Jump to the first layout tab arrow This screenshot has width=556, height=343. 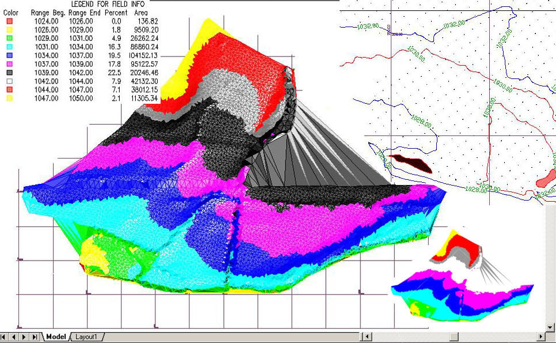pyautogui.click(x=4, y=337)
